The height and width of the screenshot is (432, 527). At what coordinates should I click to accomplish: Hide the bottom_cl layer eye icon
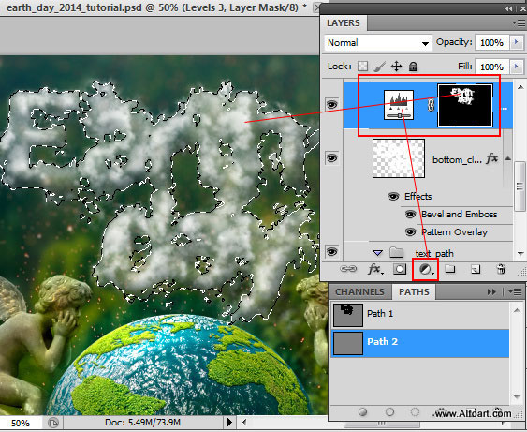pyautogui.click(x=331, y=157)
